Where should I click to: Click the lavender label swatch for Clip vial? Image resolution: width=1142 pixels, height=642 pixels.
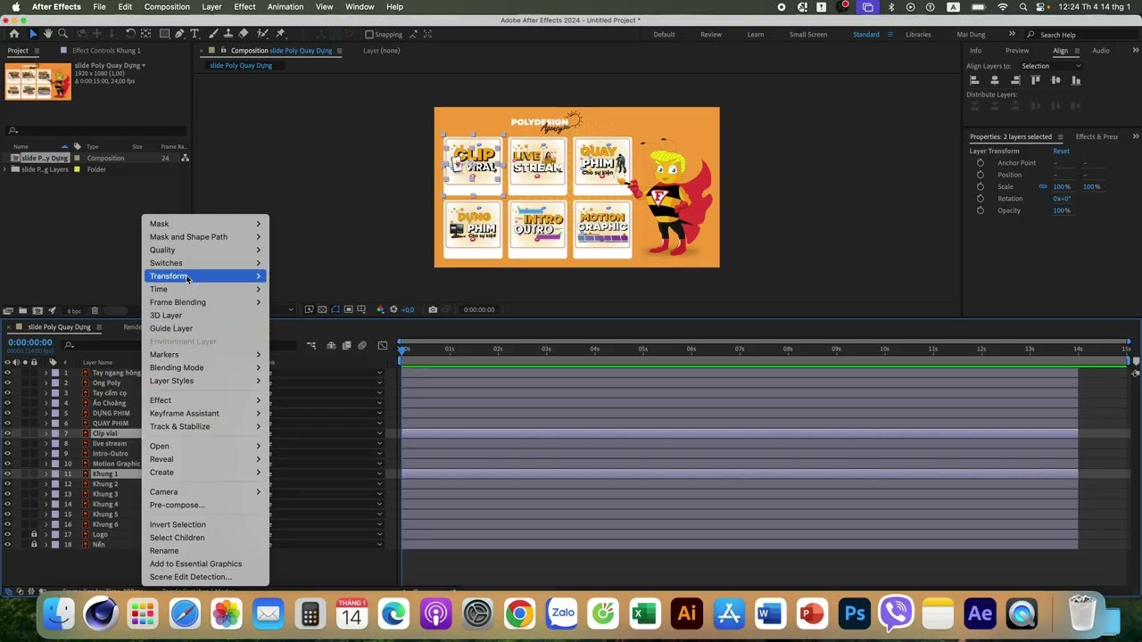55,433
